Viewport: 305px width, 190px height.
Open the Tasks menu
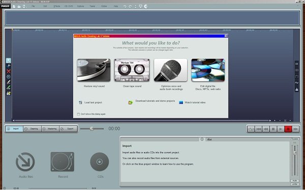[x=92, y=6]
